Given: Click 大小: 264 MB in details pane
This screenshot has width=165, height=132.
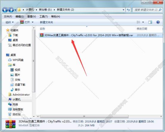Looking at the screenshot, I should click(86, 125).
